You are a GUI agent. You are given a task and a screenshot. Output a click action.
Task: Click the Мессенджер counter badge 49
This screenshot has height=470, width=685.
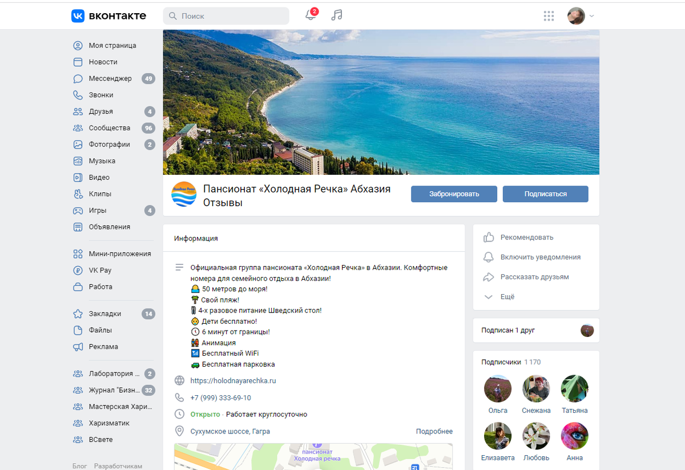coord(148,79)
